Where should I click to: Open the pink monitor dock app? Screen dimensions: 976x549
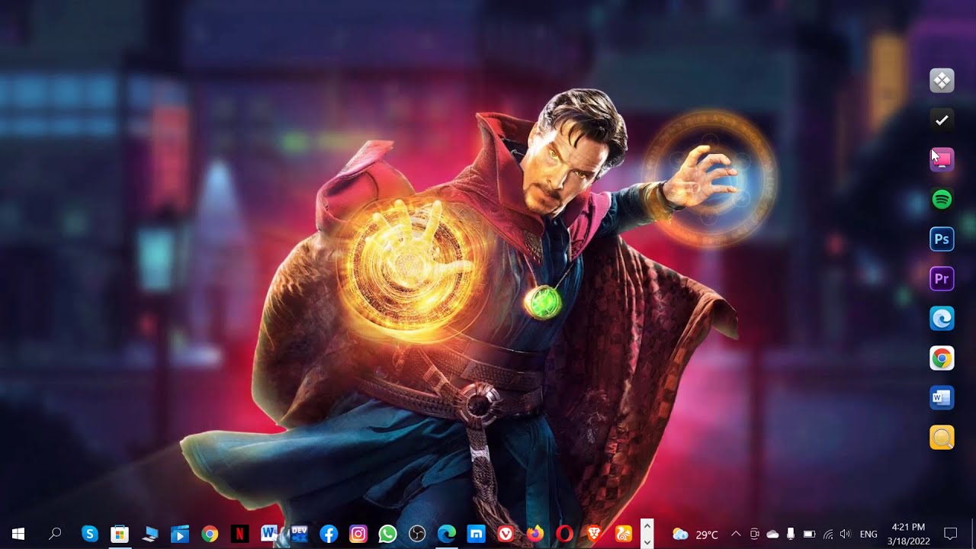(942, 160)
